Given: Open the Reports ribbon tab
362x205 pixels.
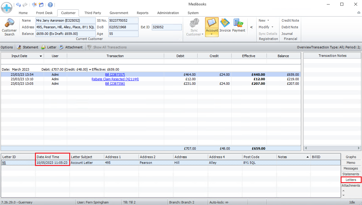Looking at the screenshot, I should (x=142, y=13).
